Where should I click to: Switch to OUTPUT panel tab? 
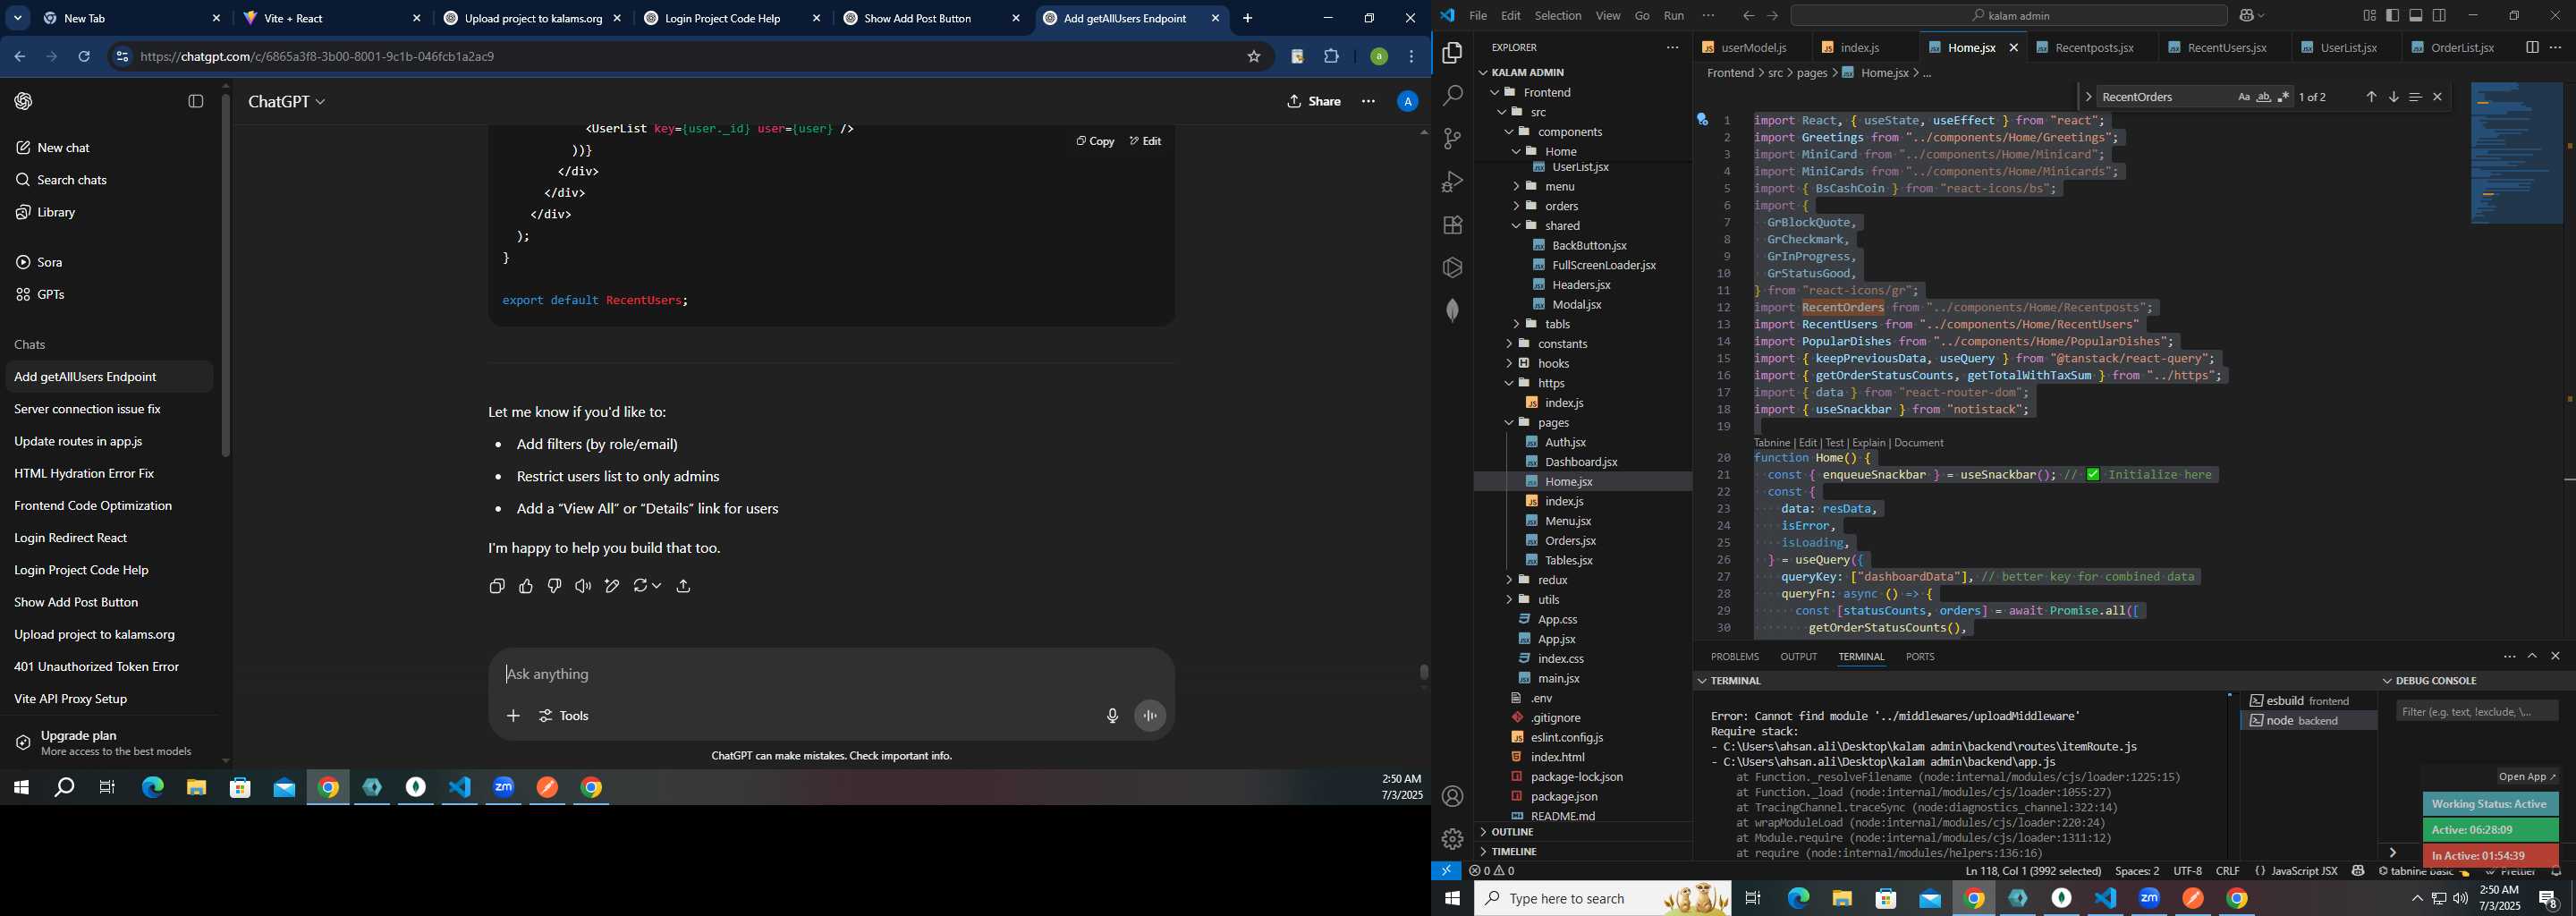[1798, 657]
